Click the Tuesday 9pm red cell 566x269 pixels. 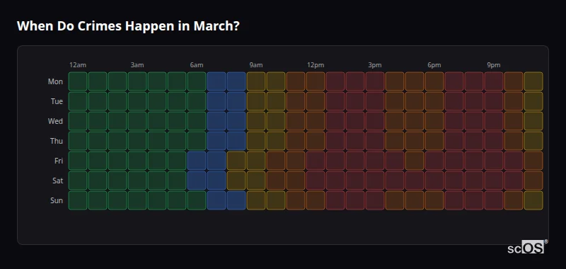click(493, 101)
